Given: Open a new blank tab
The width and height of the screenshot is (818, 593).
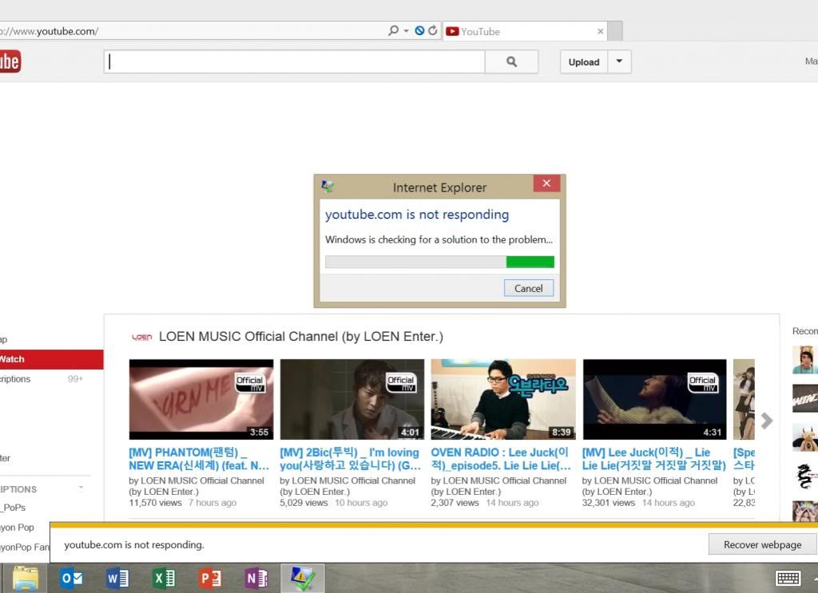Looking at the screenshot, I should tap(616, 31).
